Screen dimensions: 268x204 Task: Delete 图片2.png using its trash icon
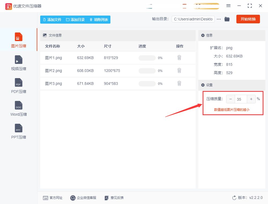(179, 71)
